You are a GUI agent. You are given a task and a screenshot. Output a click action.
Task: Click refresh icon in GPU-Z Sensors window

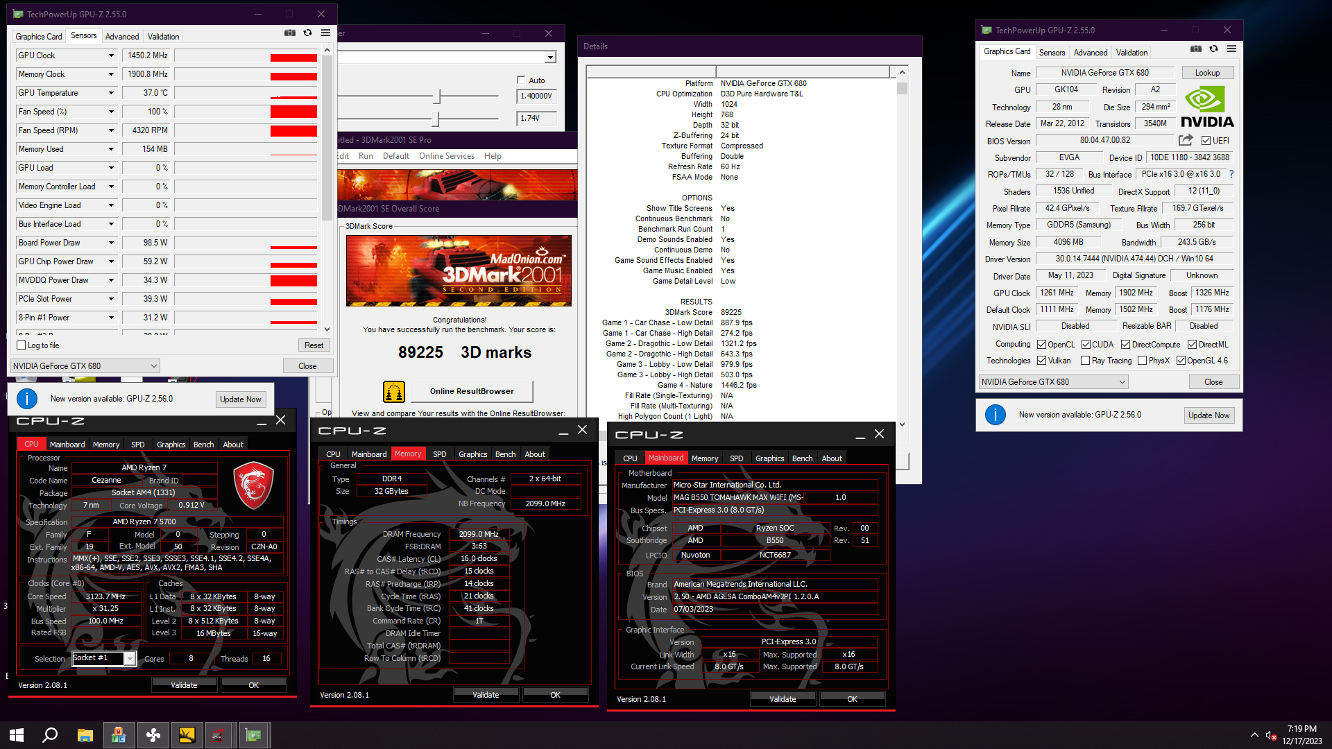[x=307, y=33]
